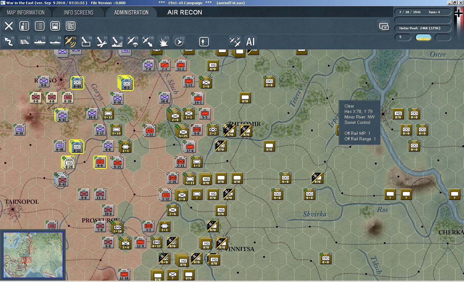Select the F8 bomb city mode icon
464x282 pixels.
coord(117,42)
